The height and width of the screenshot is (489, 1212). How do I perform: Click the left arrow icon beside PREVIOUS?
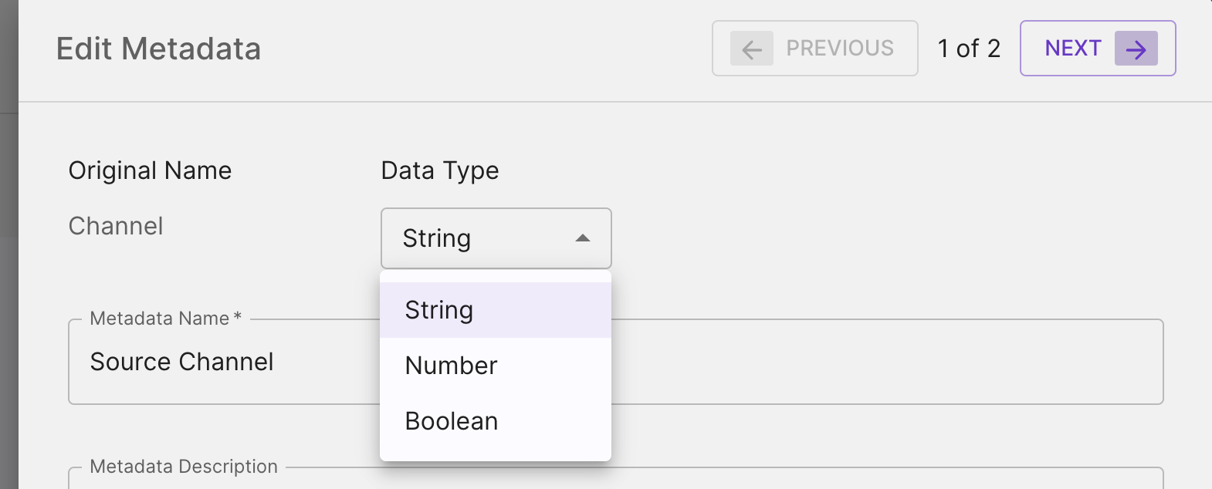point(751,49)
